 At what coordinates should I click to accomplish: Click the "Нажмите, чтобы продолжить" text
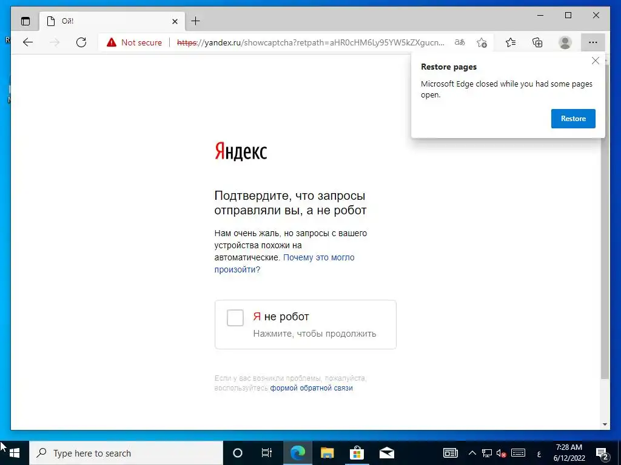(x=315, y=334)
